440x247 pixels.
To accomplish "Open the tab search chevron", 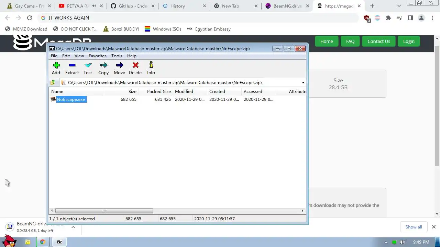I will 399,6.
